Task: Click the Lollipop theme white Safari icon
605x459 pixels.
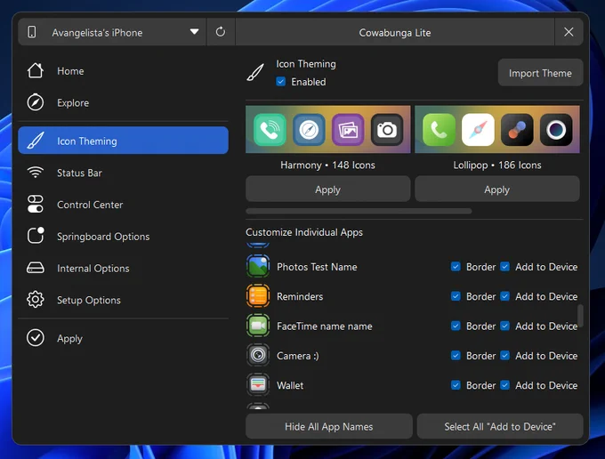Action: 478,130
